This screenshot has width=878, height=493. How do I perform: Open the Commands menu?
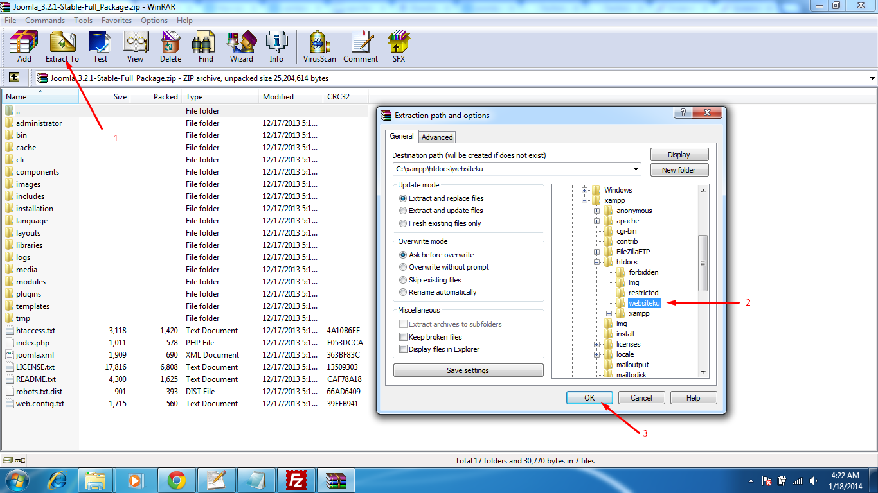(45, 21)
